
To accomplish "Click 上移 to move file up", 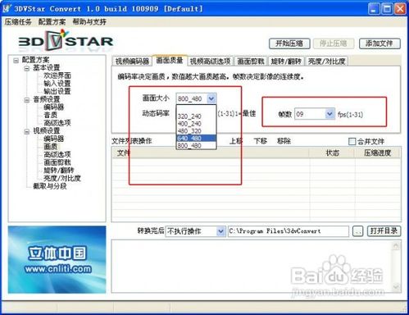I will [x=236, y=141].
